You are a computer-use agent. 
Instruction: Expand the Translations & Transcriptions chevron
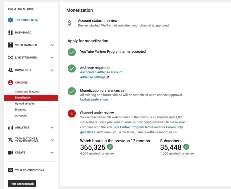52,140
